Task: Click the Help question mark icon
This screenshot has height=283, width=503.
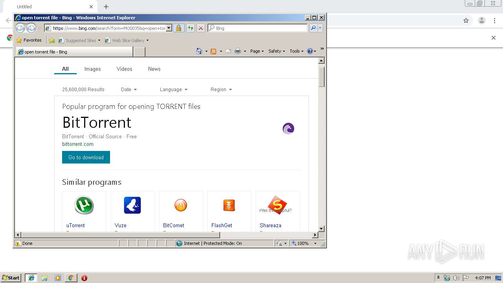Action: [x=310, y=51]
